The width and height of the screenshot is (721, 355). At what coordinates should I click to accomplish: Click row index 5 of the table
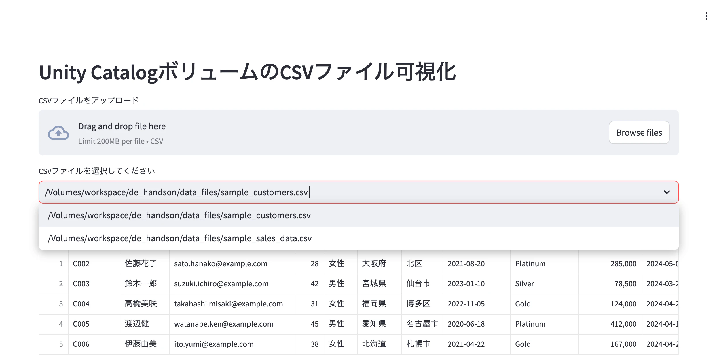point(54,344)
